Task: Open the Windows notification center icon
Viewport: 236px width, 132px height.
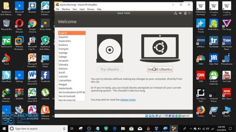Action: pyautogui.click(x=230, y=129)
